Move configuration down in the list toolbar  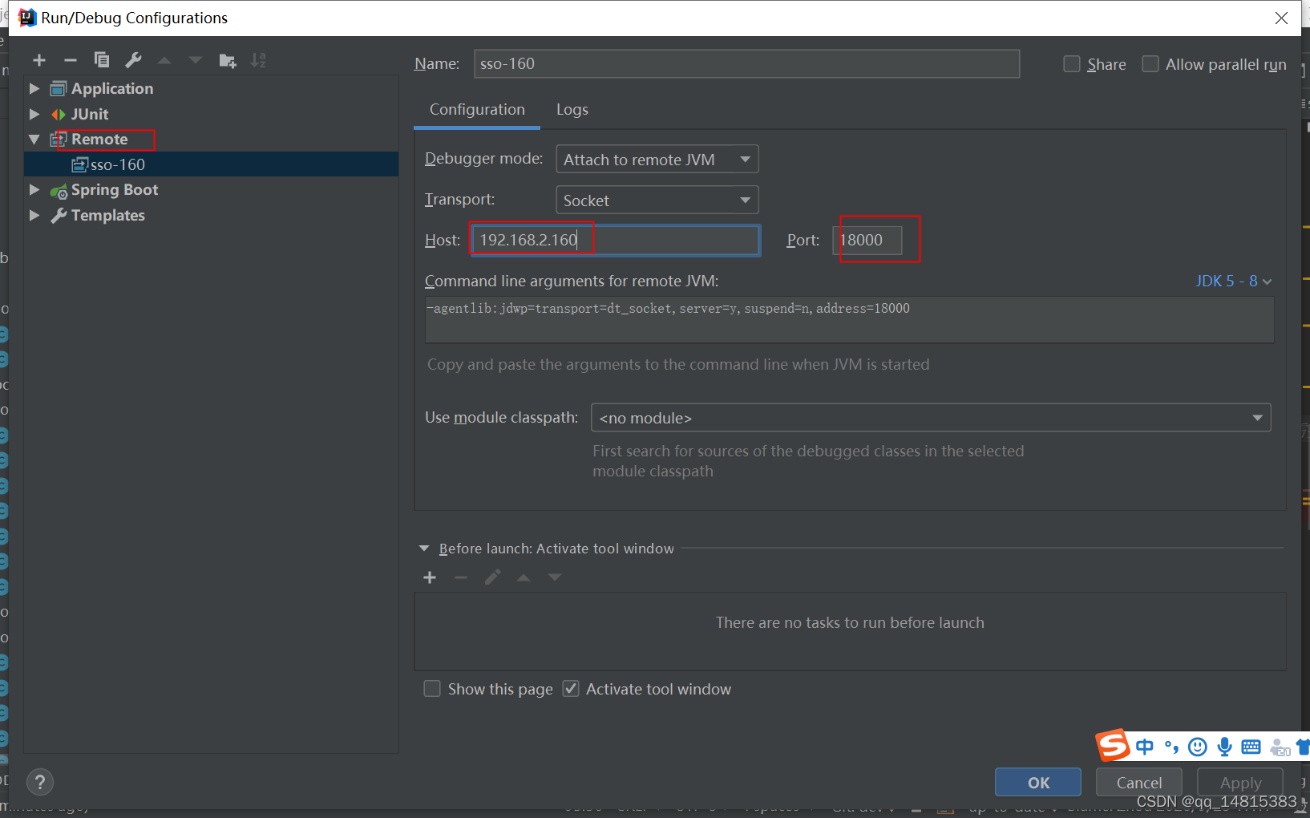tap(196, 60)
